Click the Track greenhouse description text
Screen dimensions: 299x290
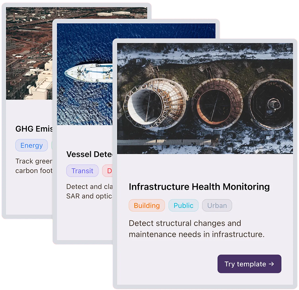click(34, 166)
